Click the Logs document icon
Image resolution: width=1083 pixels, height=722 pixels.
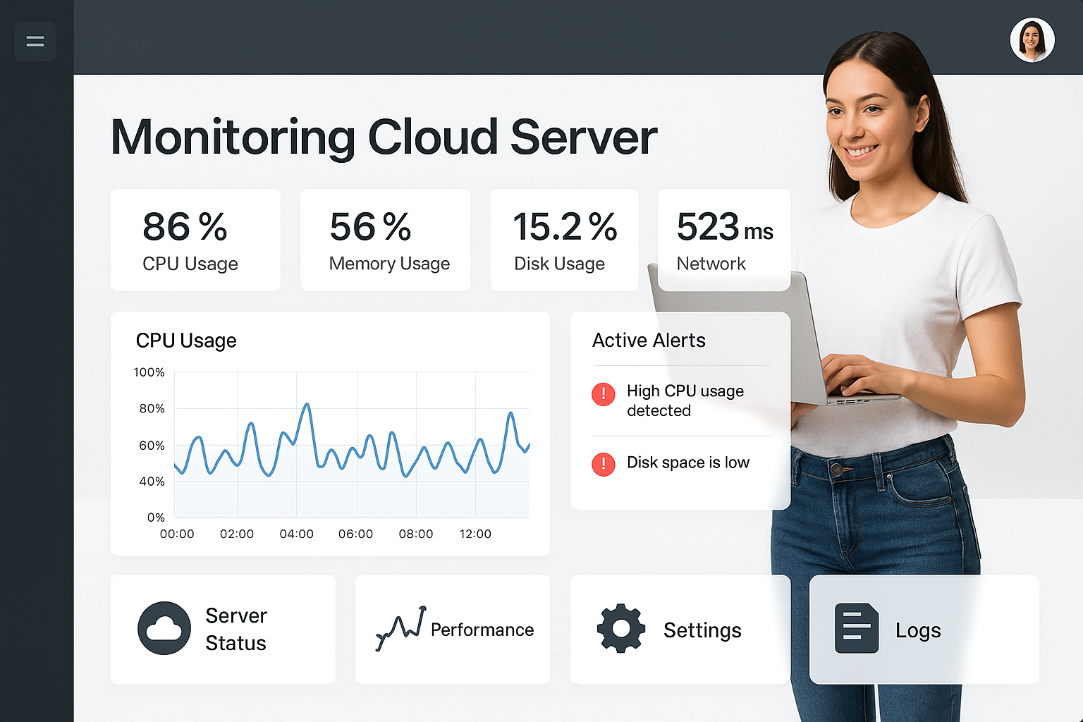(856, 628)
